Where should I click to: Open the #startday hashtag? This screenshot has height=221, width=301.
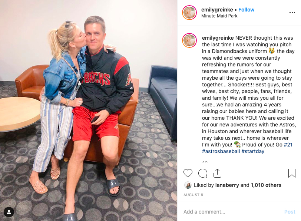click(x=253, y=151)
